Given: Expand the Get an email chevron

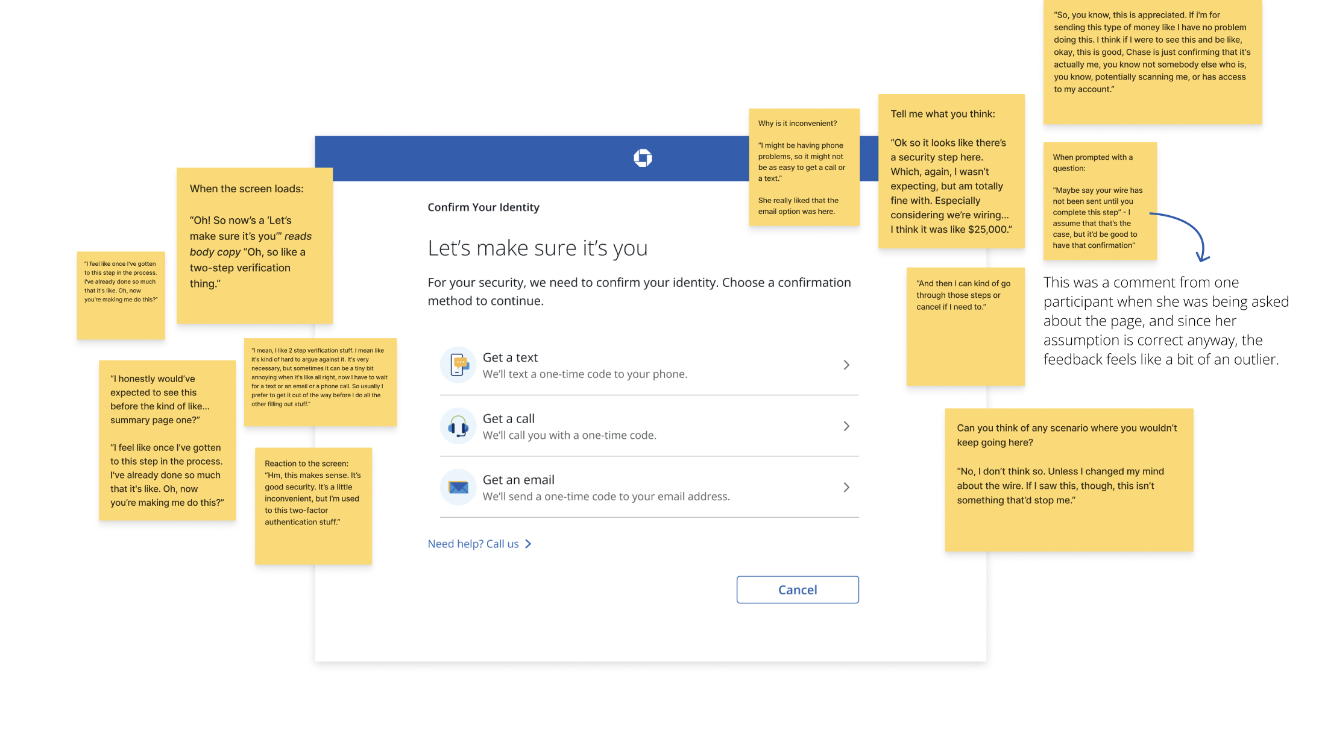Looking at the screenshot, I should click(846, 487).
